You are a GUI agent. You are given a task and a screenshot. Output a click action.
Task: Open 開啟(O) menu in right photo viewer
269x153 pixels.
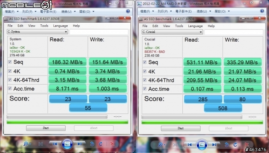click(x=222, y=11)
